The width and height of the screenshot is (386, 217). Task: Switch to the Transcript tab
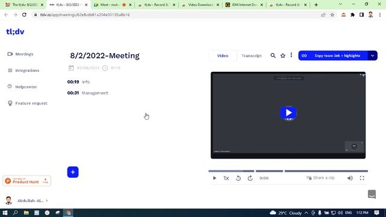[252, 56]
